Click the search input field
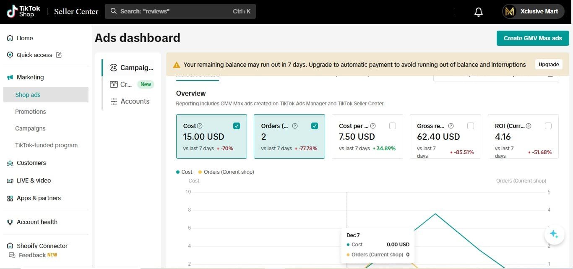 [180, 11]
